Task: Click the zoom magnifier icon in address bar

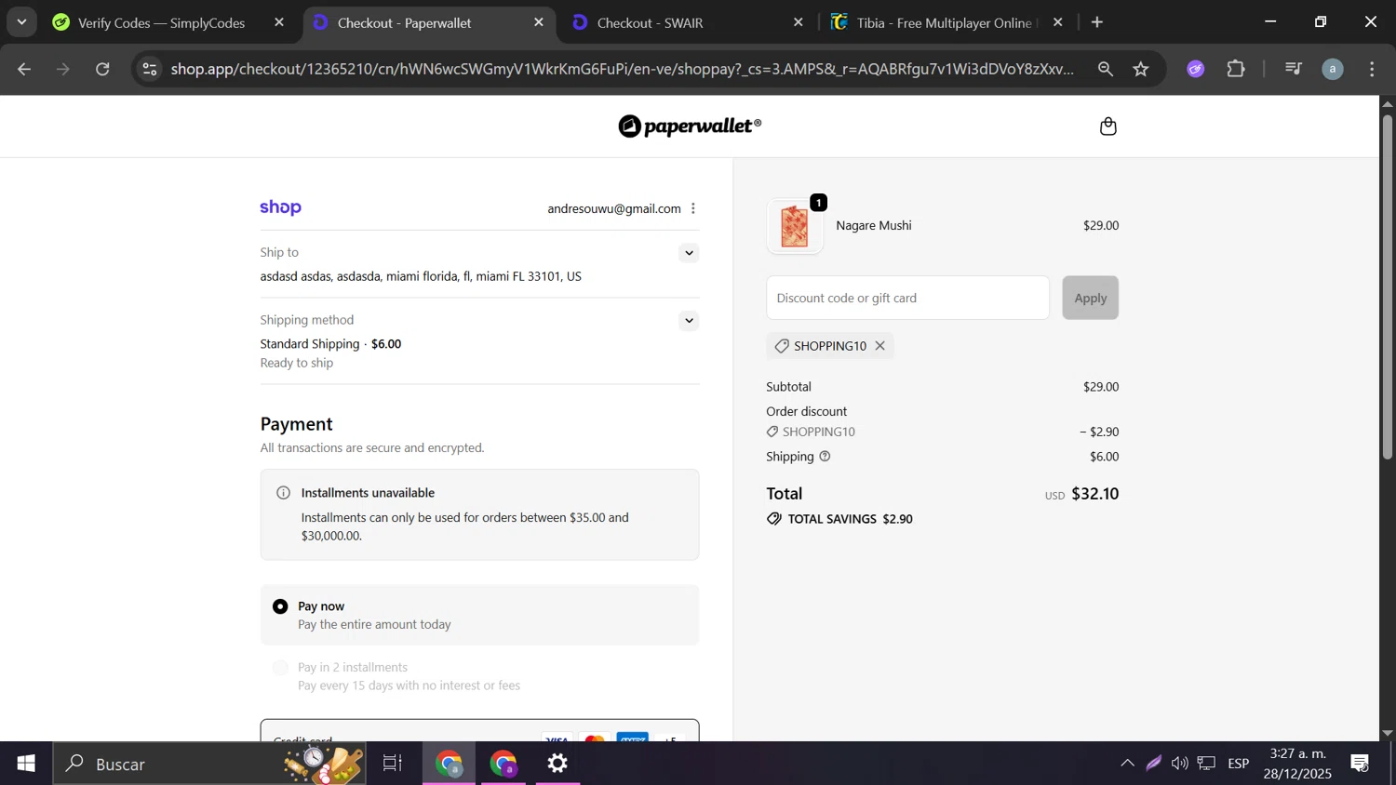Action: pyautogui.click(x=1106, y=69)
